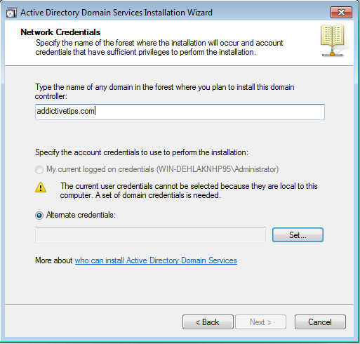Image resolution: width=360 pixels, height=344 pixels.
Task: Click the forest installation description text in header
Action: [x=159, y=48]
